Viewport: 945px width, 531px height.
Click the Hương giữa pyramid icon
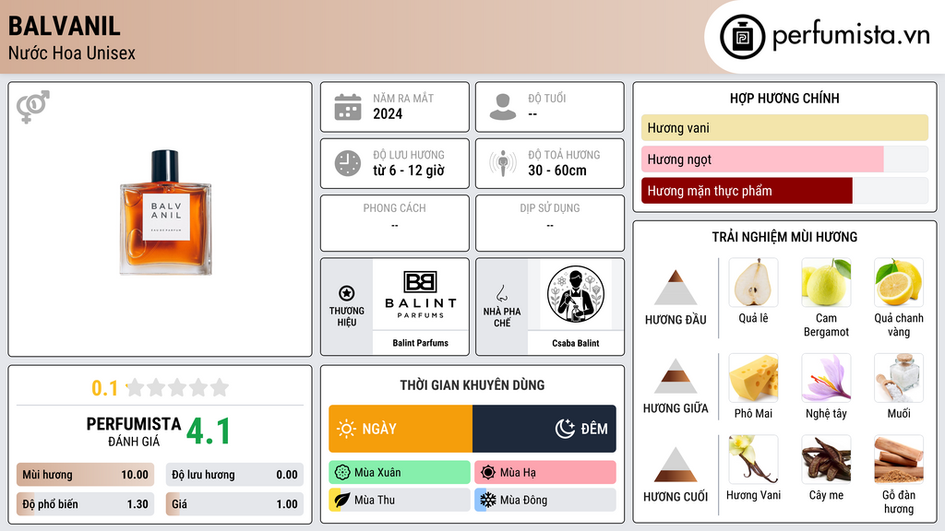point(676,376)
